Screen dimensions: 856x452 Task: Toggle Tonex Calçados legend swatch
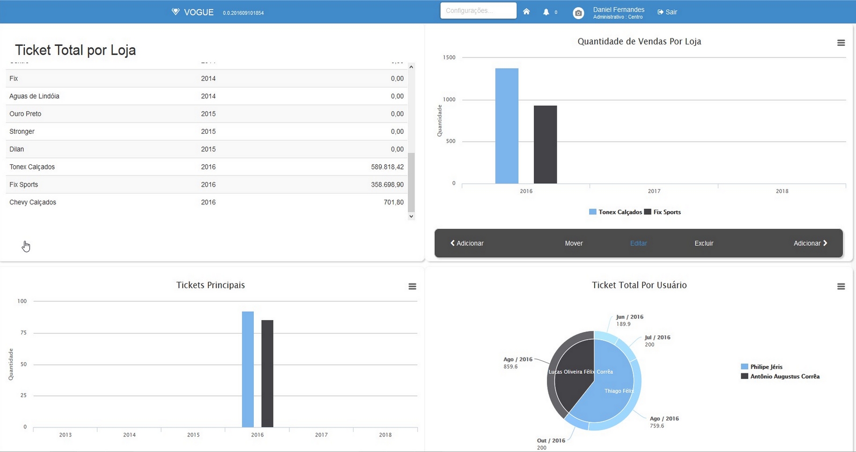point(592,212)
